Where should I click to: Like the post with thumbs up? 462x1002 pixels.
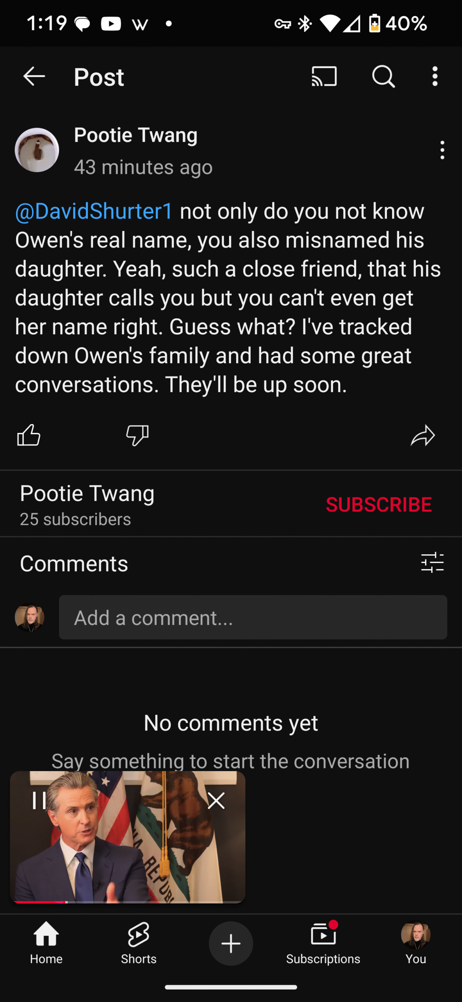tap(29, 435)
